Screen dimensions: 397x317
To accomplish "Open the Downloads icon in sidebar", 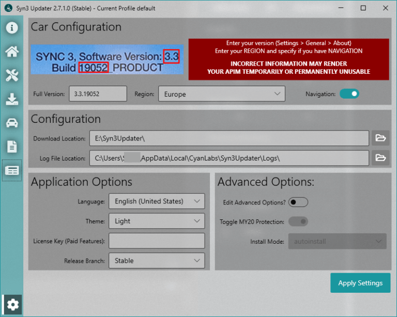I will pyautogui.click(x=12, y=99).
